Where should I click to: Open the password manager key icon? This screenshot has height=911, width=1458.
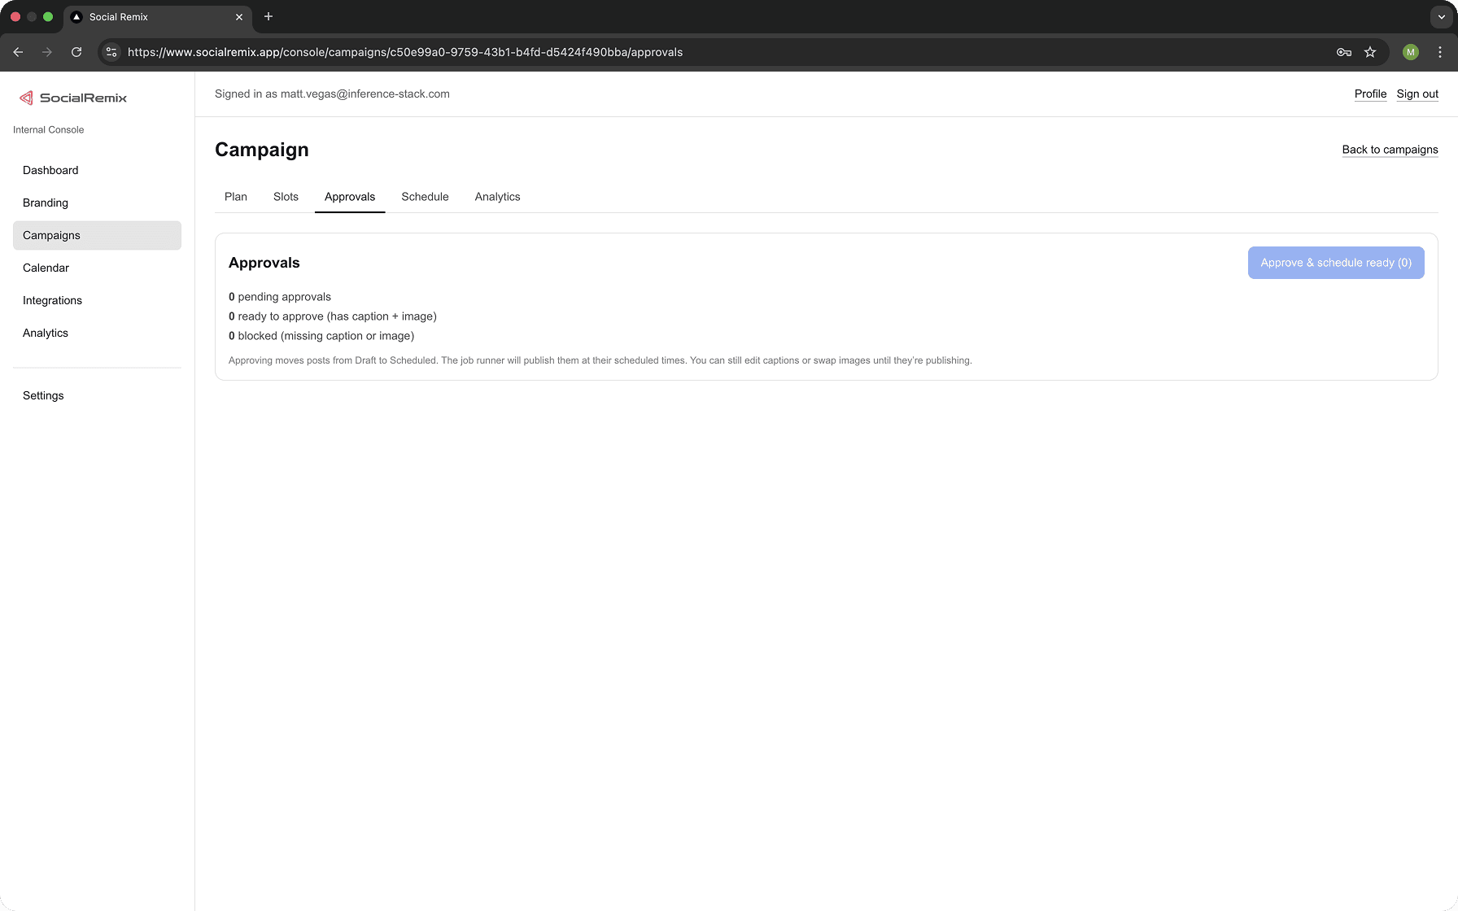(1344, 52)
